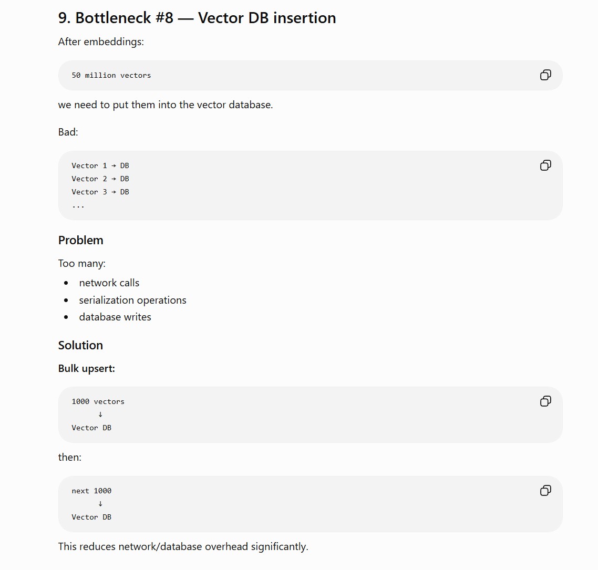Click the 'Too many:' text

pos(81,263)
